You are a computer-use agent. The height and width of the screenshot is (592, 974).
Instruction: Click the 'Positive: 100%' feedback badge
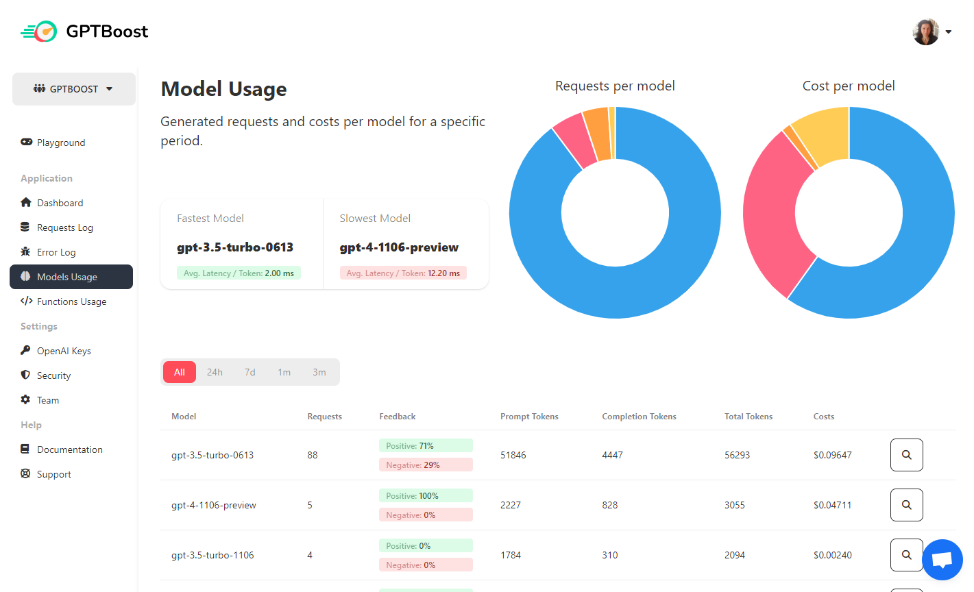(426, 495)
